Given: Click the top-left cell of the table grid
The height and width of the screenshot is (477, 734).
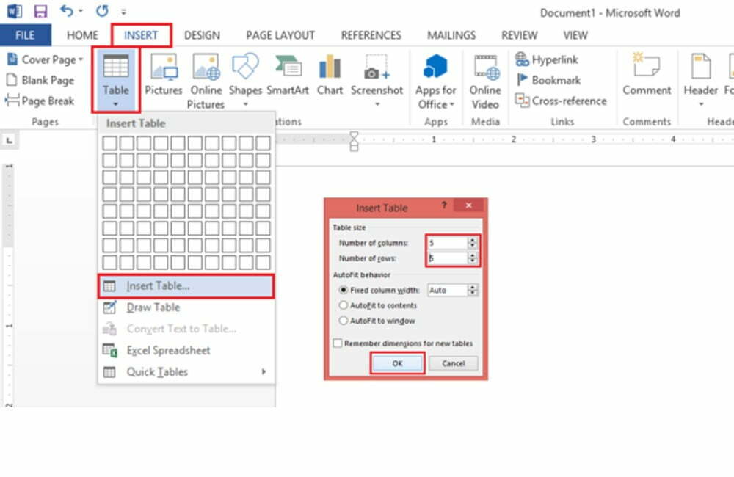Looking at the screenshot, I should pyautogui.click(x=110, y=143).
